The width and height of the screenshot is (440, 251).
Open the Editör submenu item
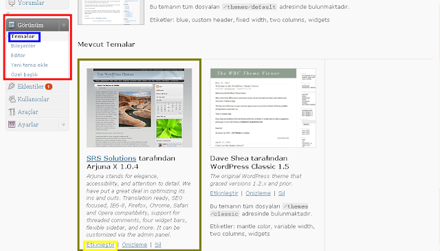[18, 55]
